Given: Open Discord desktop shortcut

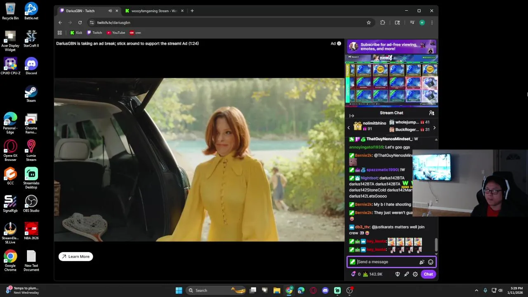Looking at the screenshot, I should (31, 66).
